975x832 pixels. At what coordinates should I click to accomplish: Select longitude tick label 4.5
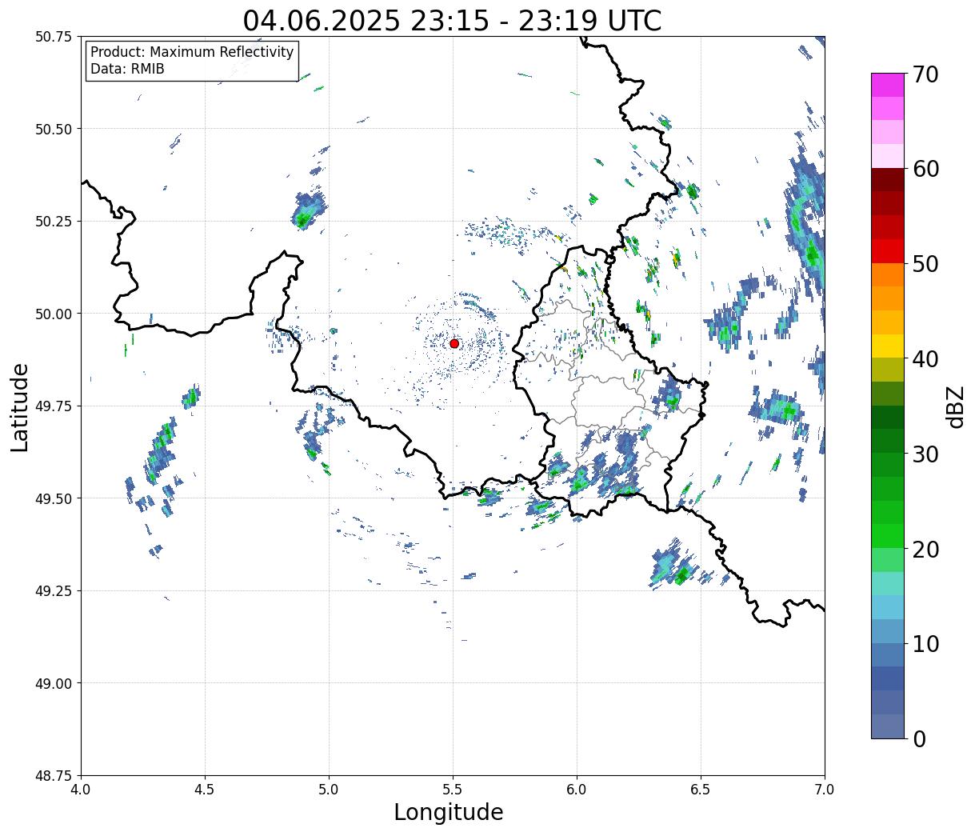click(205, 789)
